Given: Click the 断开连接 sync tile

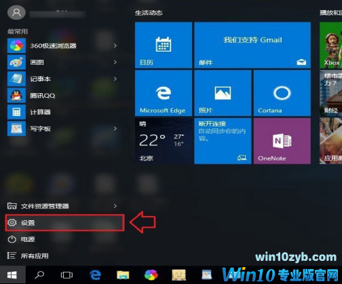Looking at the screenshot, I should 223,141.
